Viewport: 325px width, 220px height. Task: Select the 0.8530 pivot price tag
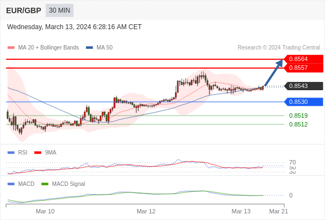click(x=304, y=102)
